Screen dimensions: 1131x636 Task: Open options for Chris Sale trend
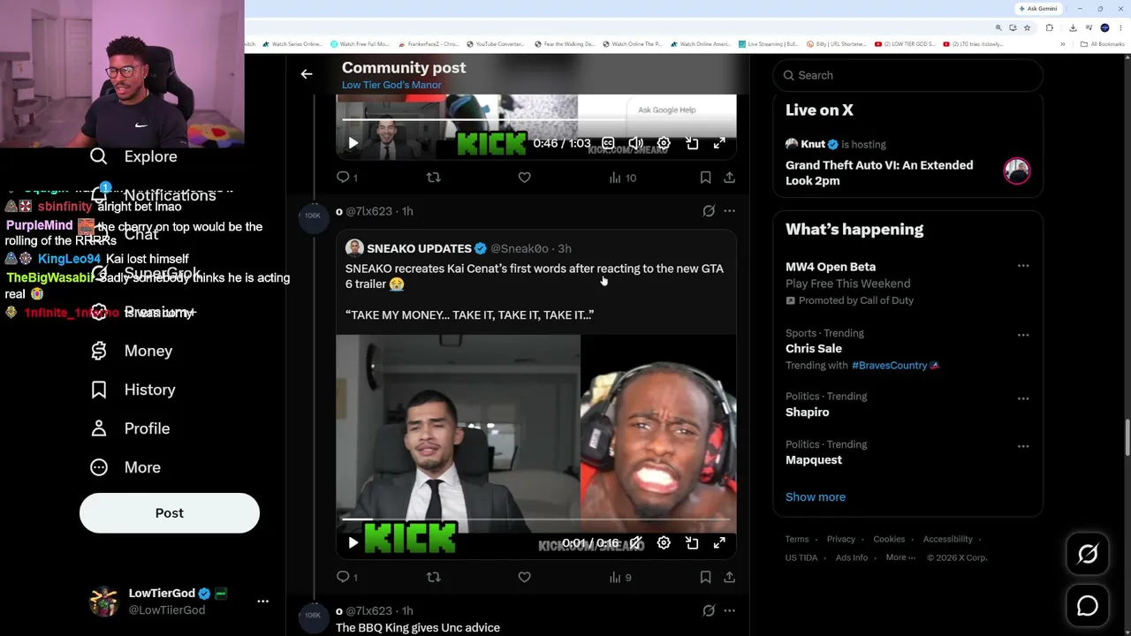point(1023,335)
